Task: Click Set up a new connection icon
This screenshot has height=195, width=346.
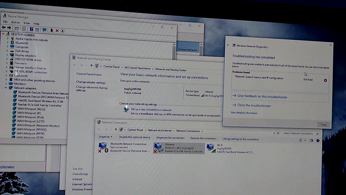Action: coord(126,109)
